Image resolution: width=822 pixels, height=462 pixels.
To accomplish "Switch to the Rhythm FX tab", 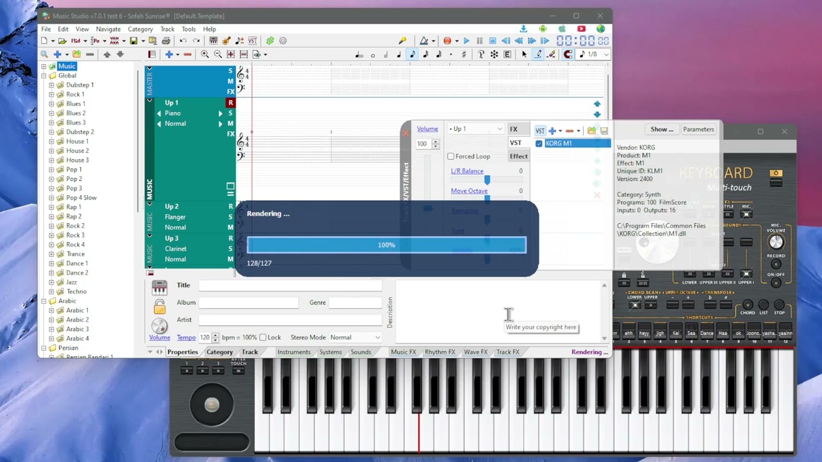I will tap(439, 352).
